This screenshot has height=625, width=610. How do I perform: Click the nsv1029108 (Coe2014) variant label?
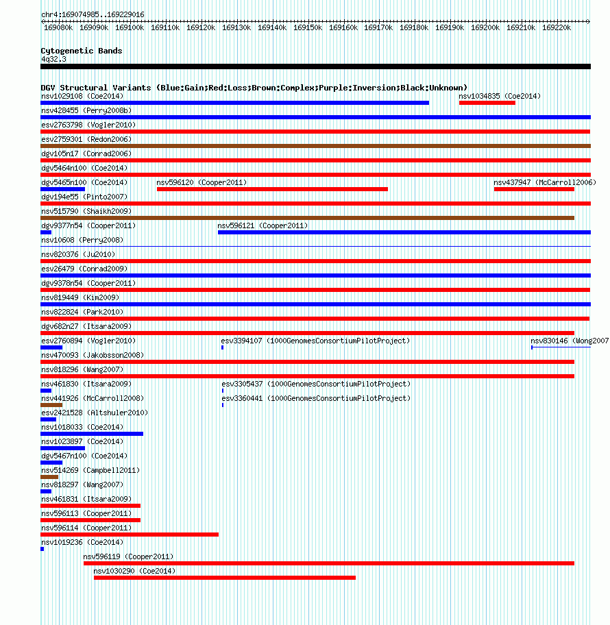(82, 96)
